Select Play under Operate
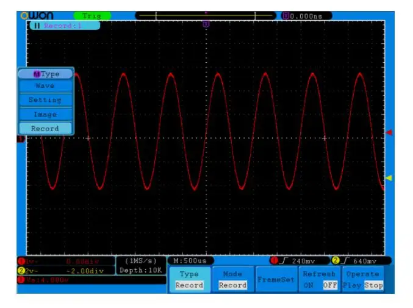Image resolution: width=413 pixels, height=308 pixels. (352, 285)
